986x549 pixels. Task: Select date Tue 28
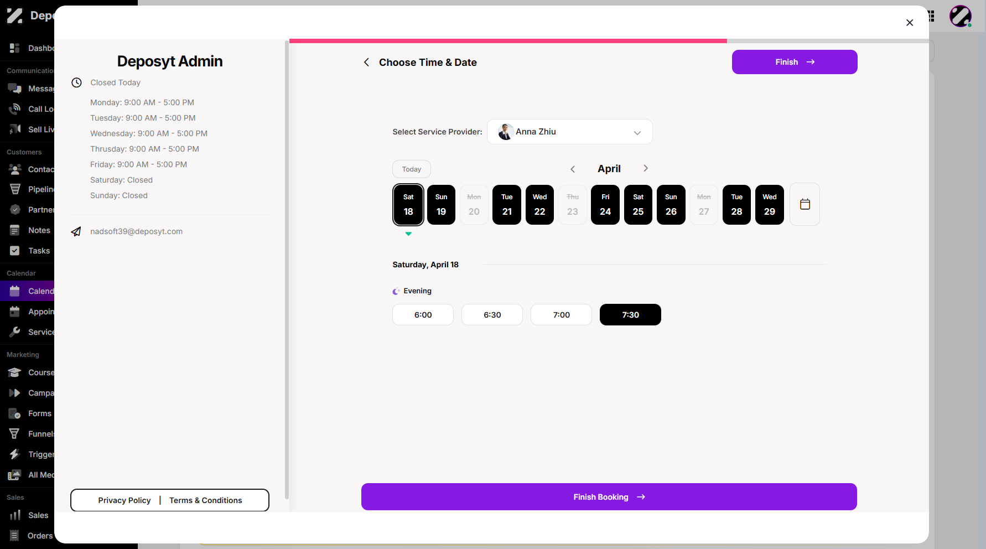coord(736,205)
